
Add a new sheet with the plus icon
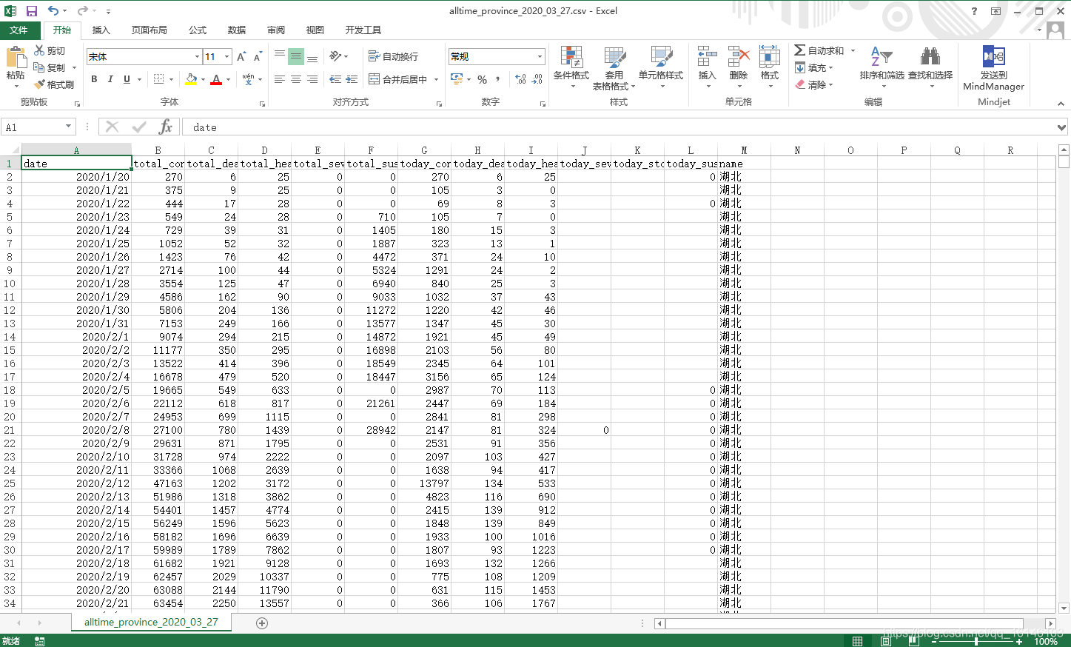[261, 623]
